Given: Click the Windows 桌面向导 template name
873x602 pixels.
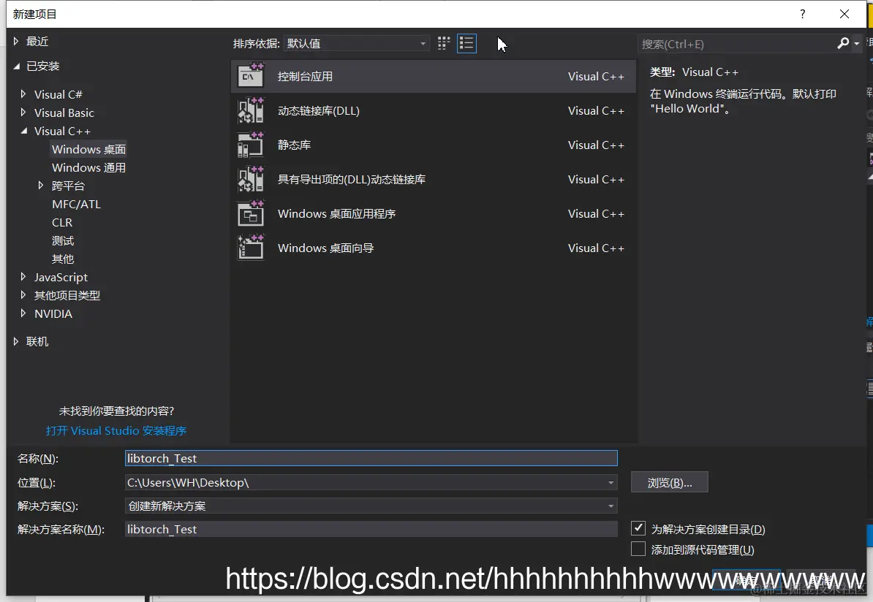Looking at the screenshot, I should [x=325, y=248].
